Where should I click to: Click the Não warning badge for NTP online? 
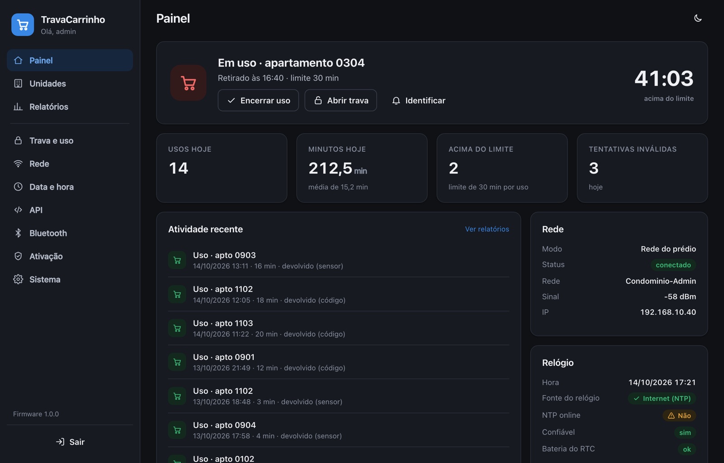tap(679, 416)
